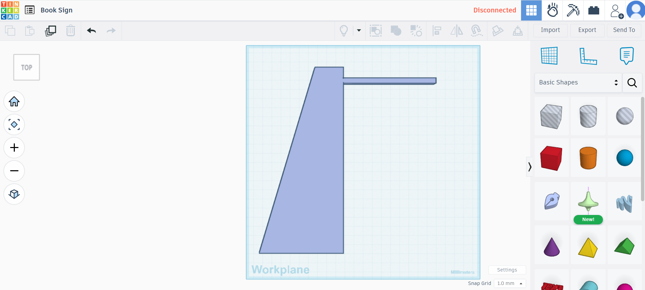
Task: Select the Workplane tool
Action: [x=549, y=56]
